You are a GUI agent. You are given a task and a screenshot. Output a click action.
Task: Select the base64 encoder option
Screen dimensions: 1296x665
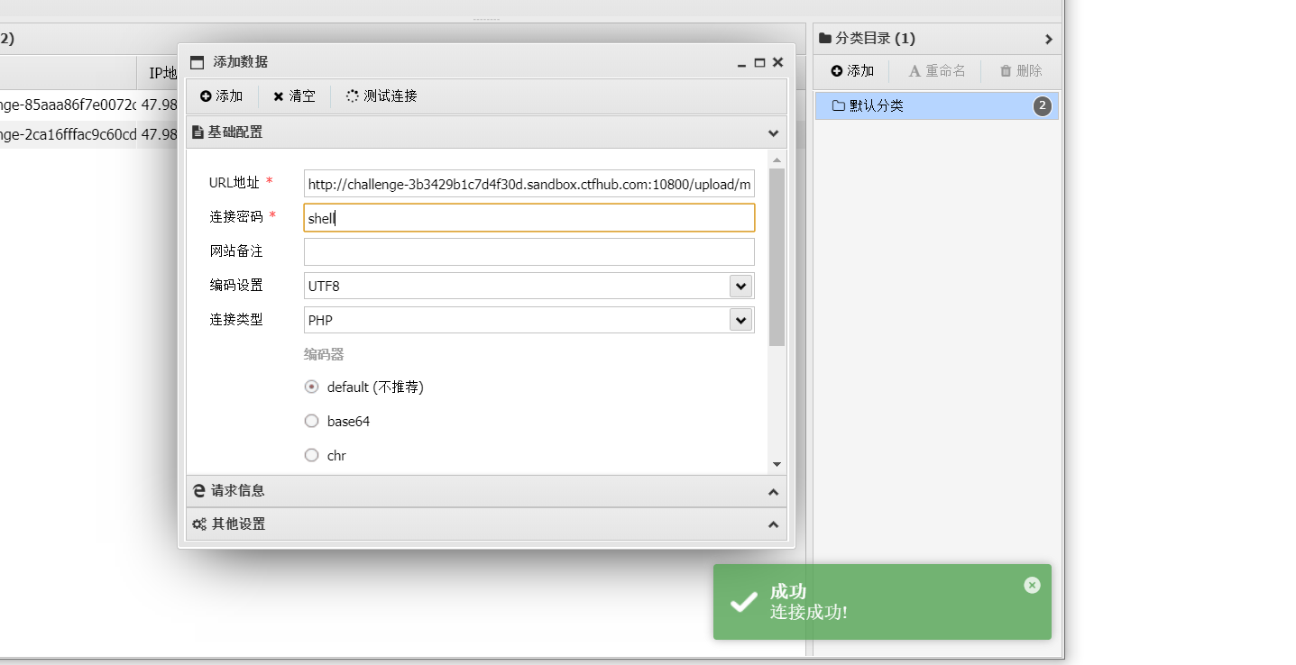[311, 421]
